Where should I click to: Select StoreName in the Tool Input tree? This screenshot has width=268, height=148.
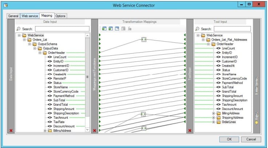(229, 74)
